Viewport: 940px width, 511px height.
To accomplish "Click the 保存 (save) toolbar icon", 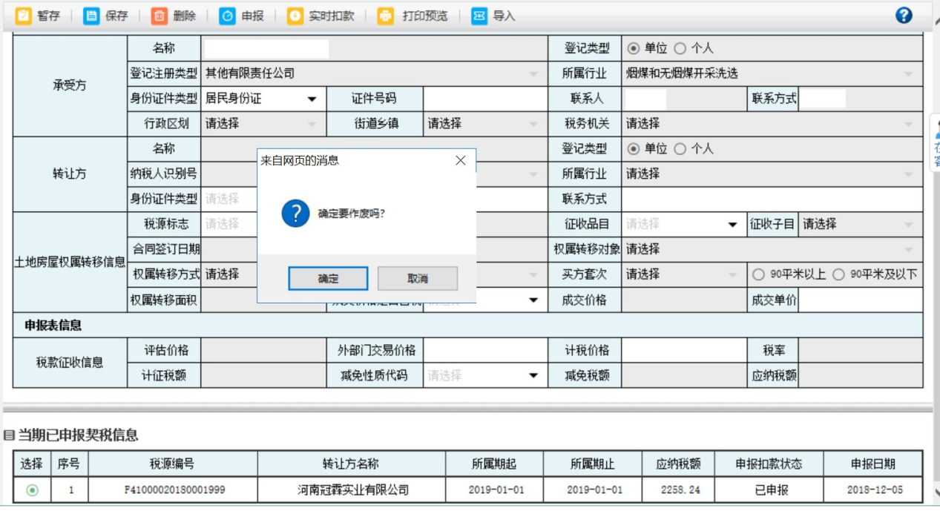I will click(x=92, y=16).
